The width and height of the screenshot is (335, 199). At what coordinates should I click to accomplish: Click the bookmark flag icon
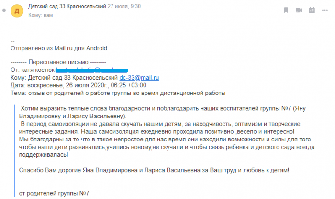(286, 10)
